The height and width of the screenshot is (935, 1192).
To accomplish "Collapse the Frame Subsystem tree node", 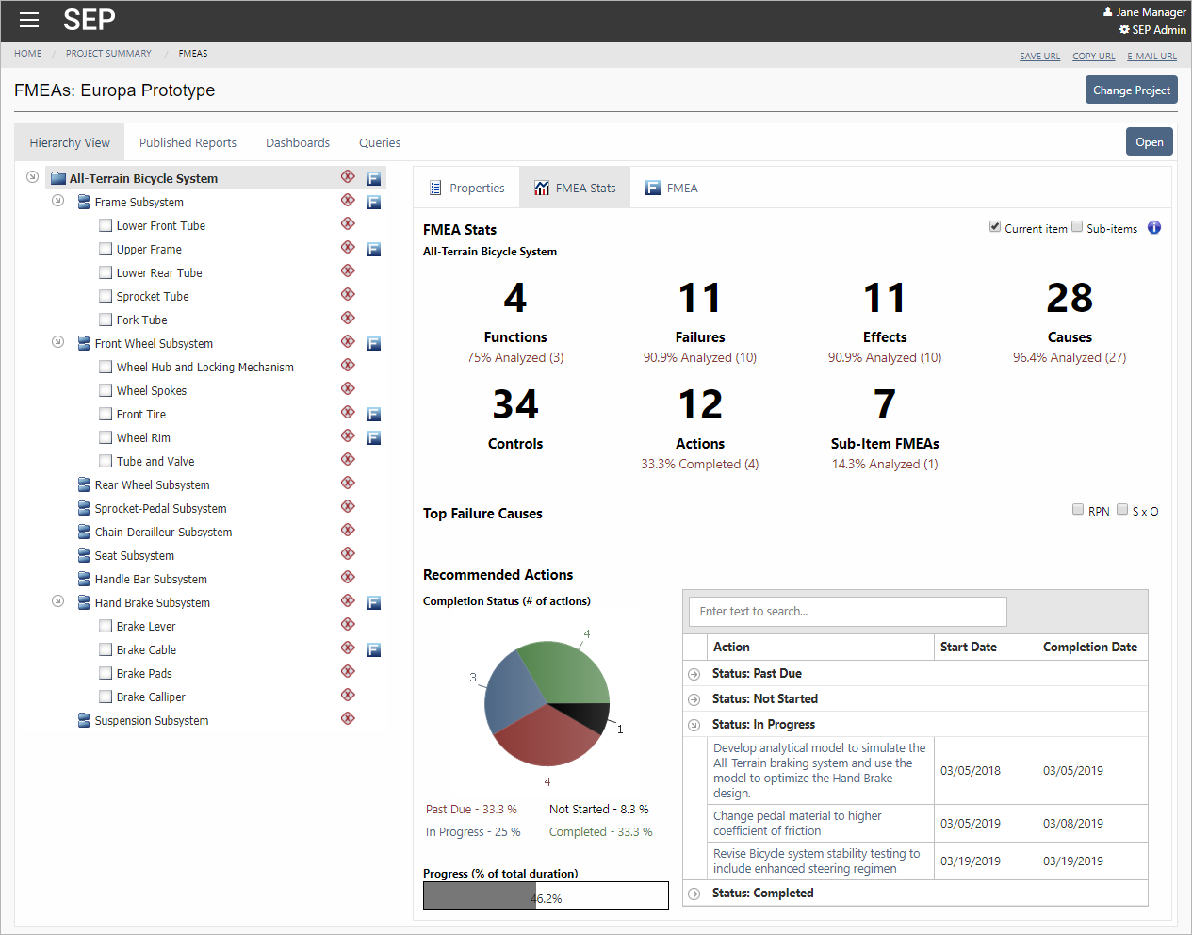I will (57, 202).
